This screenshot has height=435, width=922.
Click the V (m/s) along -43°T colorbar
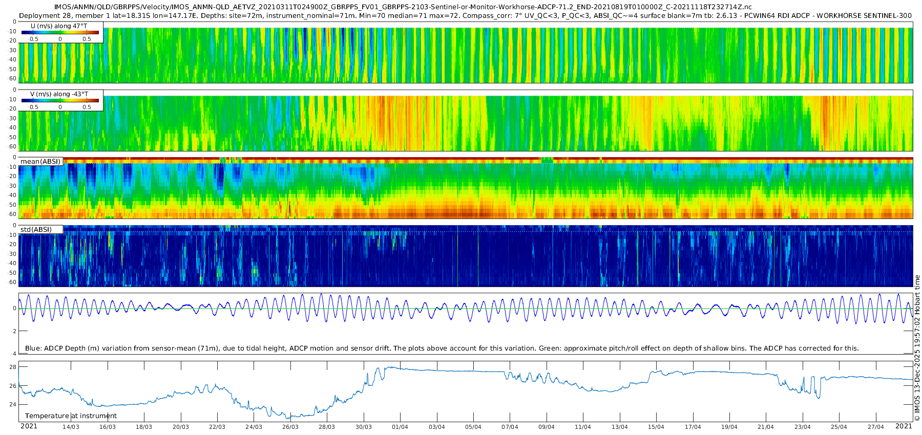(60, 100)
